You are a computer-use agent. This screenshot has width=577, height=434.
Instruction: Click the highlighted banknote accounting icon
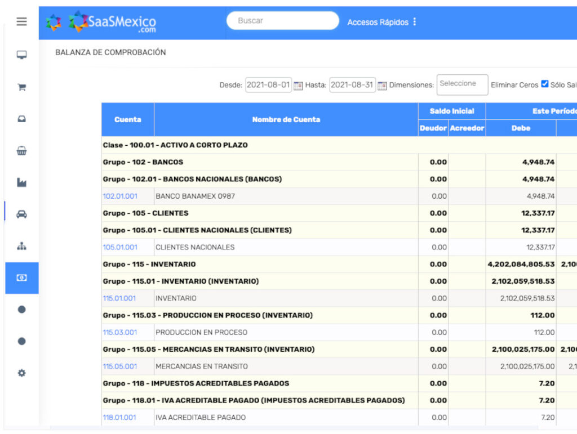tap(21, 278)
